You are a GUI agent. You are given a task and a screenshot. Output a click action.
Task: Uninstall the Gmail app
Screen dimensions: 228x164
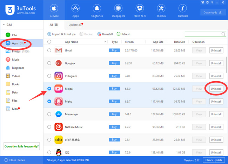pos(216,50)
